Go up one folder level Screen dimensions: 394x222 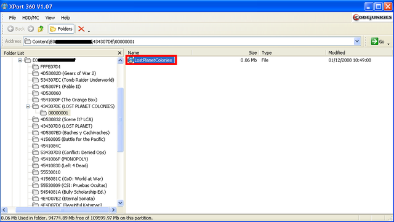coord(41,29)
